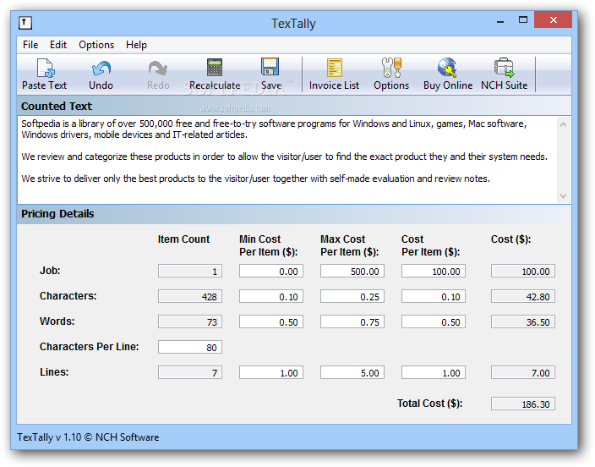This screenshot has height=467, width=595.
Task: Click the counted text scrollbar down arrow
Action: click(564, 196)
